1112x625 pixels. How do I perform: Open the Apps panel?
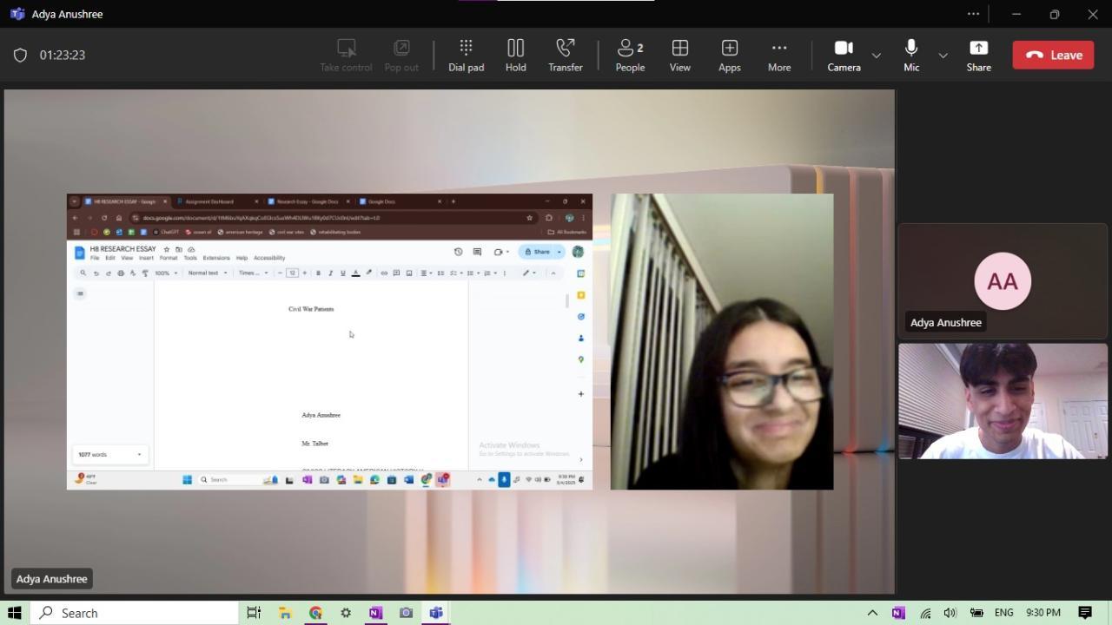point(729,55)
